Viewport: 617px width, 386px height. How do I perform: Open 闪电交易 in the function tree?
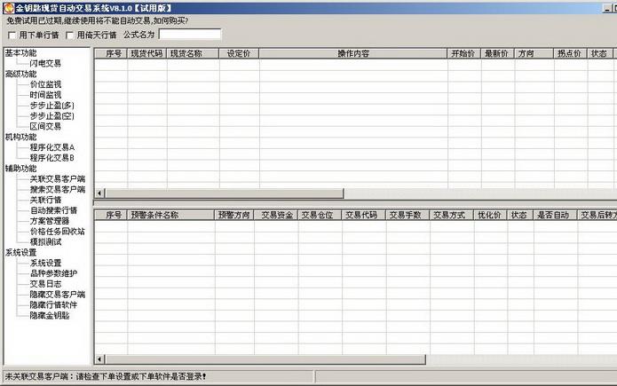click(45, 64)
